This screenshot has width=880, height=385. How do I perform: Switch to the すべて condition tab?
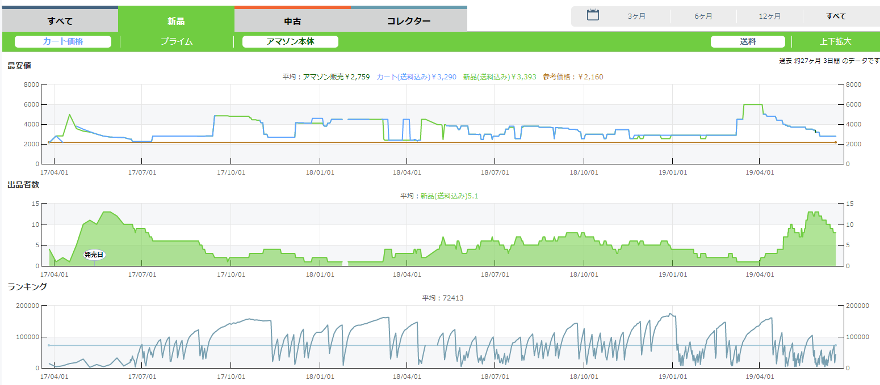[60, 22]
